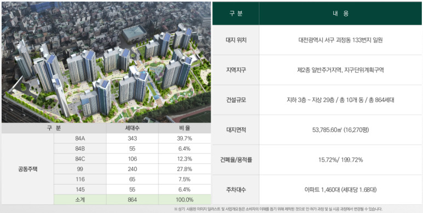Click the aerial apartment complex rendering image
Image resolution: width=423 pixels, height=213 pixels.
(106, 62)
